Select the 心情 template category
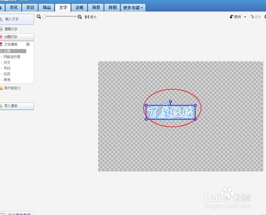The height and width of the screenshot is (215, 266). tap(13, 51)
